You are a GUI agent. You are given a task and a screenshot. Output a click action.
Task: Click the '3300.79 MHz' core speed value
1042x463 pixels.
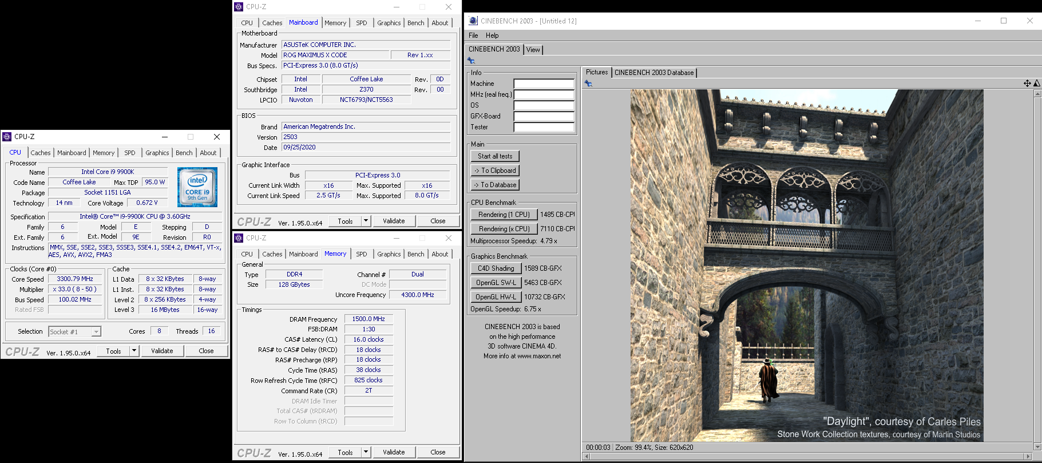[x=75, y=279]
